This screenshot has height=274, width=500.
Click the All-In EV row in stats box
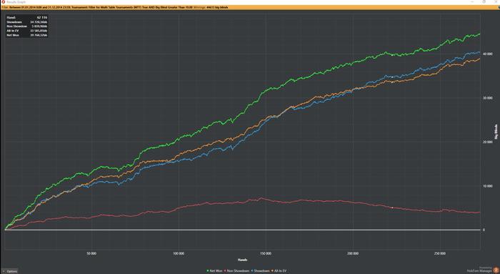pyautogui.click(x=27, y=31)
